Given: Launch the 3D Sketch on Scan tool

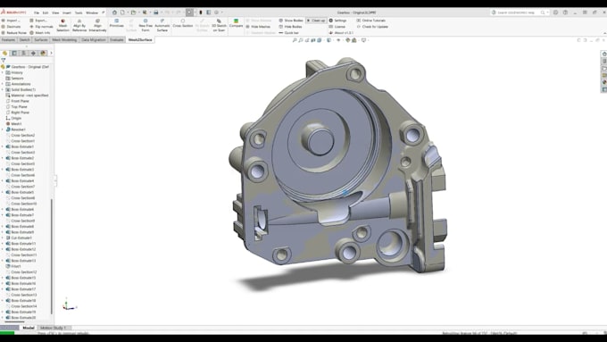Looking at the screenshot, I should click(219, 25).
